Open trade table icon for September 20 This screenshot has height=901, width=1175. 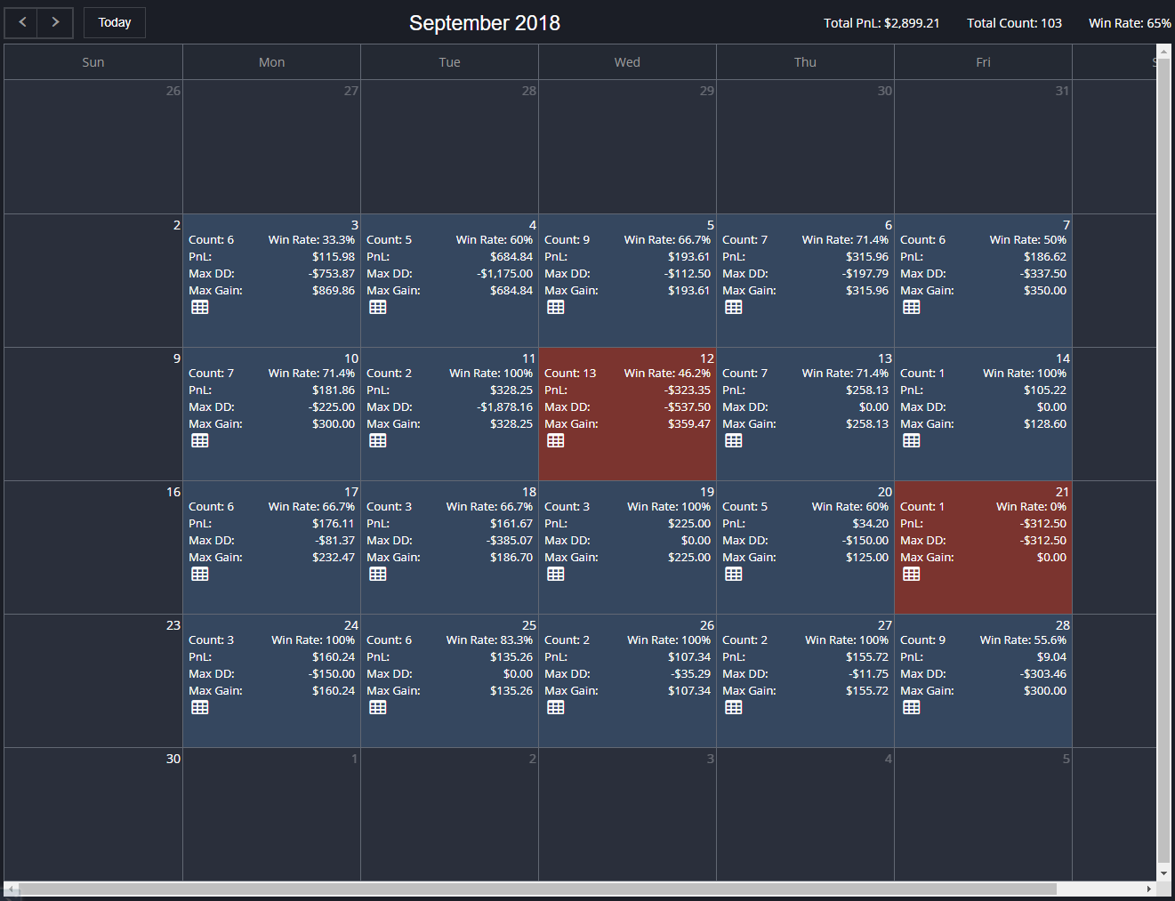coord(734,574)
